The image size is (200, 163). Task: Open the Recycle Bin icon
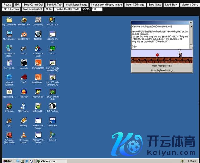pos(9,63)
